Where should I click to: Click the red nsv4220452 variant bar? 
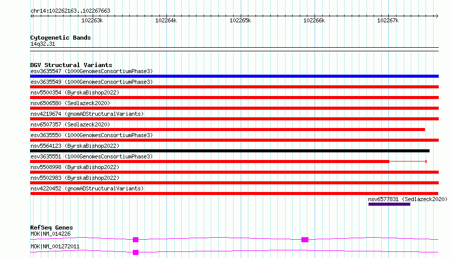(x=234, y=193)
